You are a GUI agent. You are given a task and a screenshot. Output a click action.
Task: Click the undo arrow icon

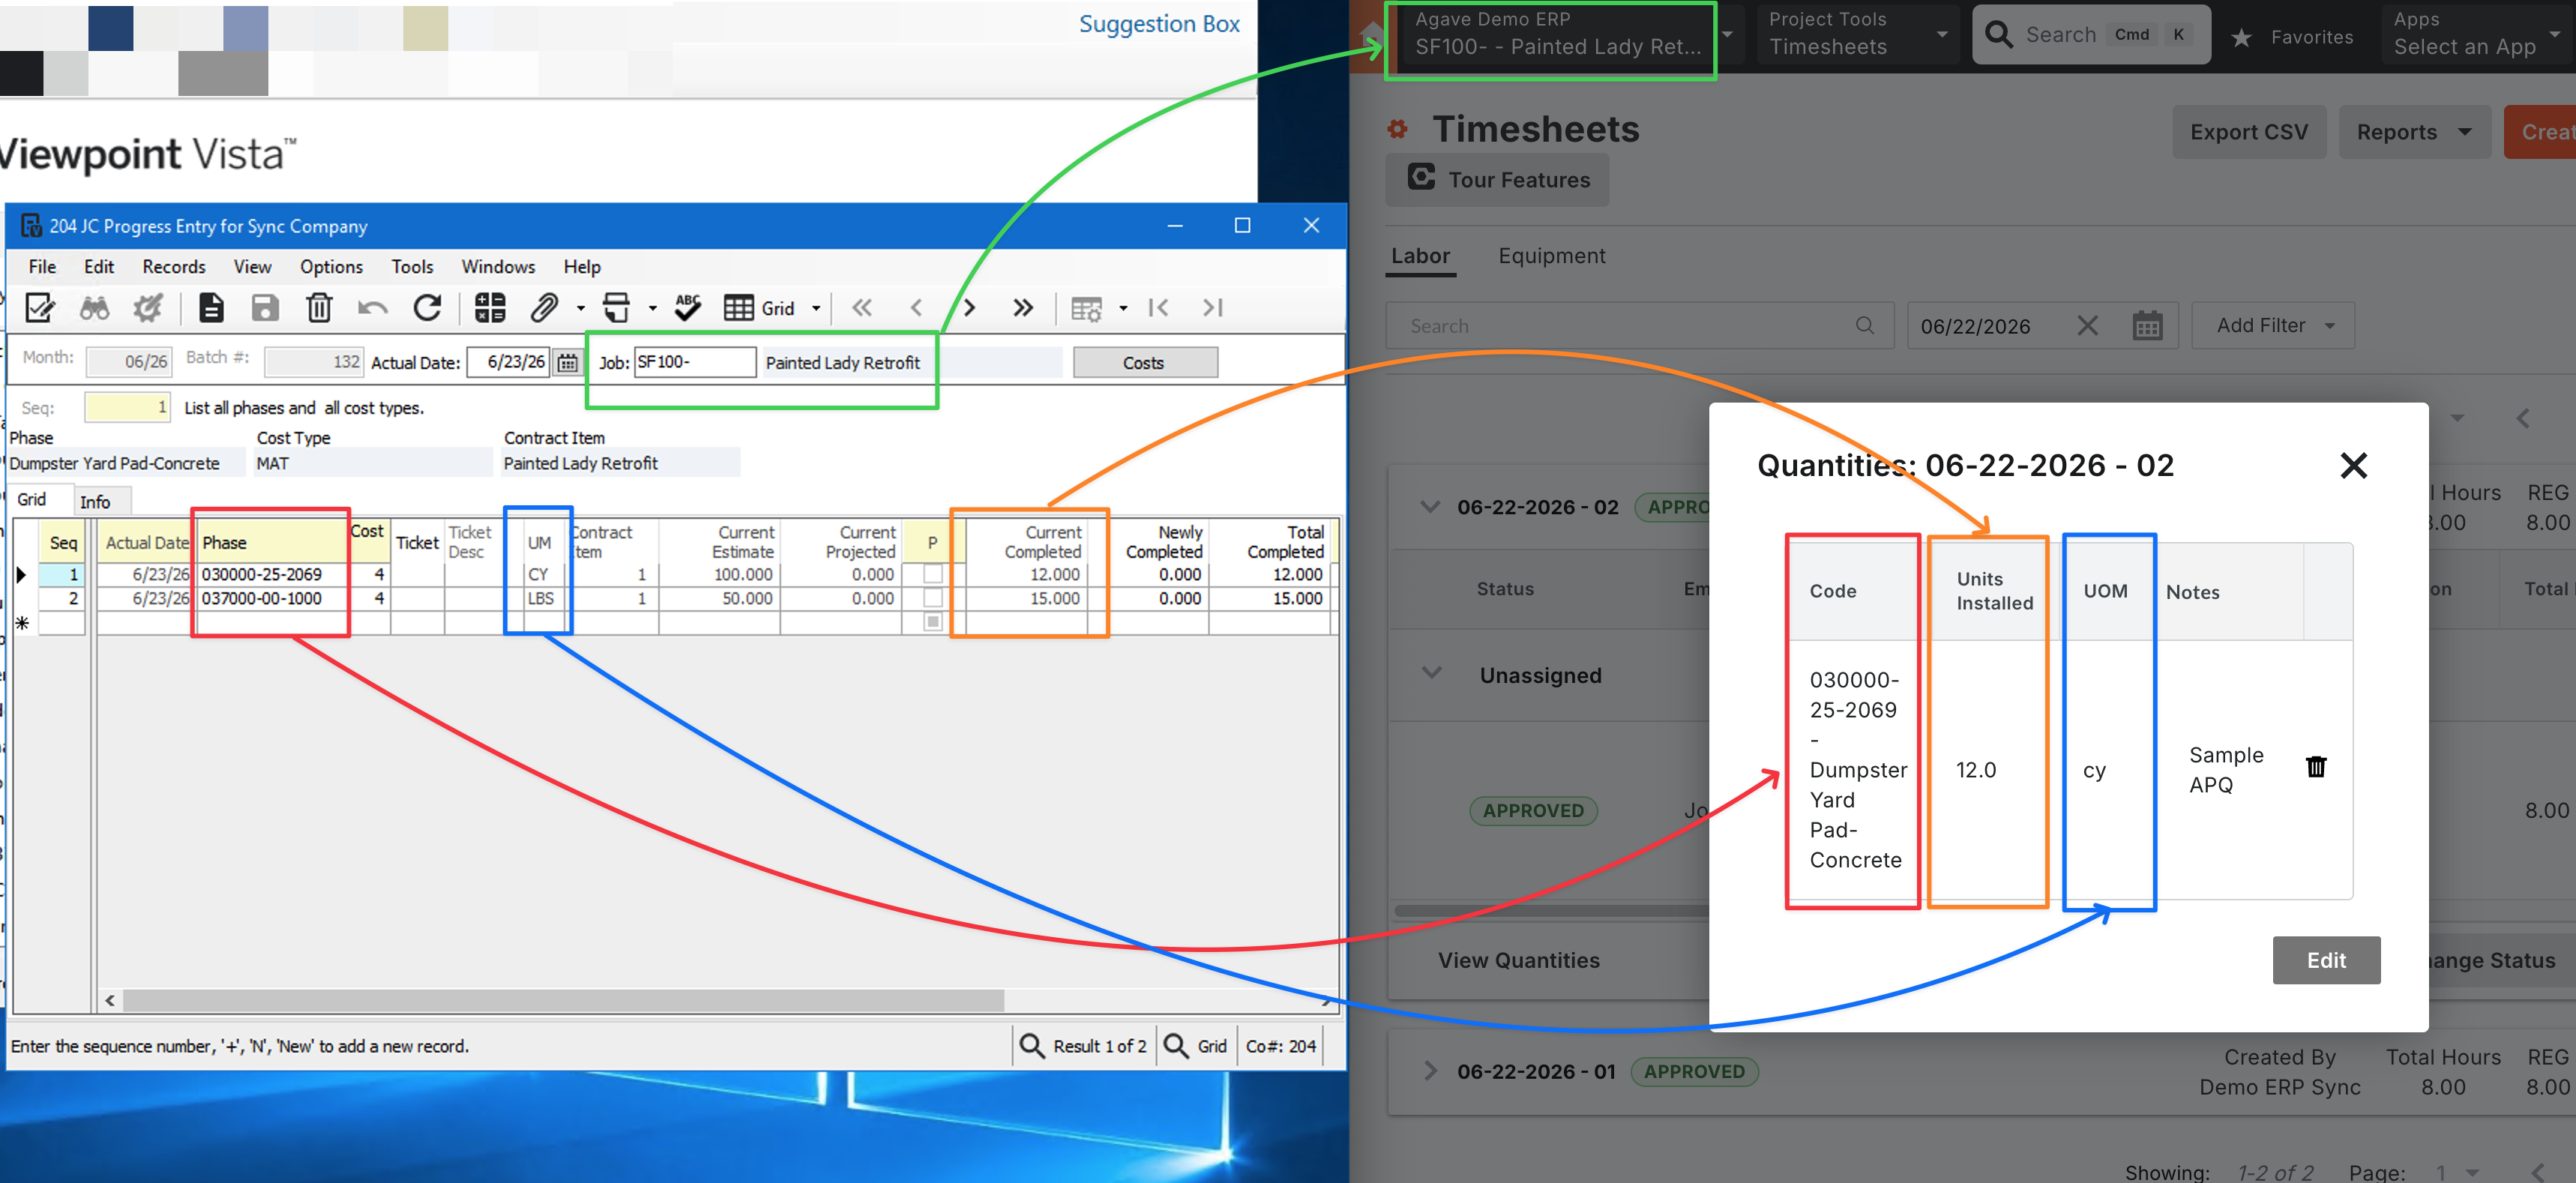(373, 308)
